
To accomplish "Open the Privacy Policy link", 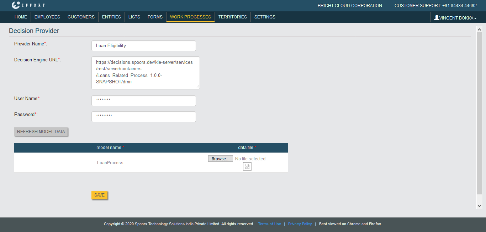I will [x=300, y=224].
